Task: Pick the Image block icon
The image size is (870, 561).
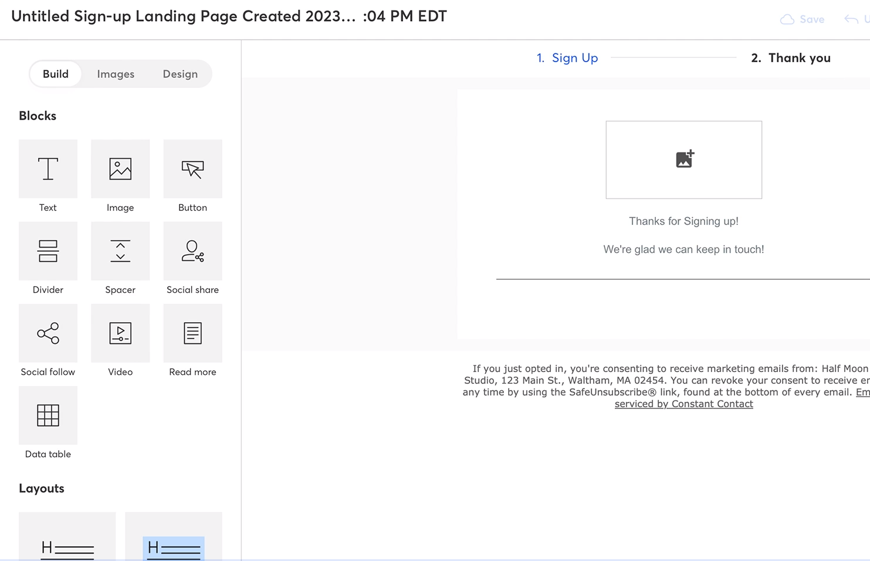Action: (x=120, y=169)
